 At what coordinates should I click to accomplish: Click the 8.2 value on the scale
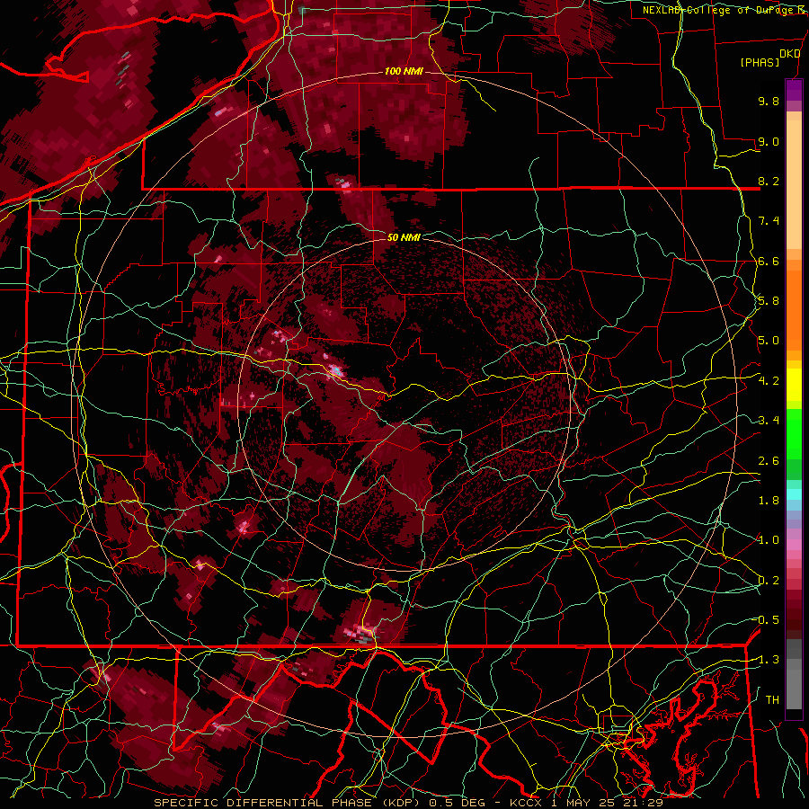[x=769, y=181]
